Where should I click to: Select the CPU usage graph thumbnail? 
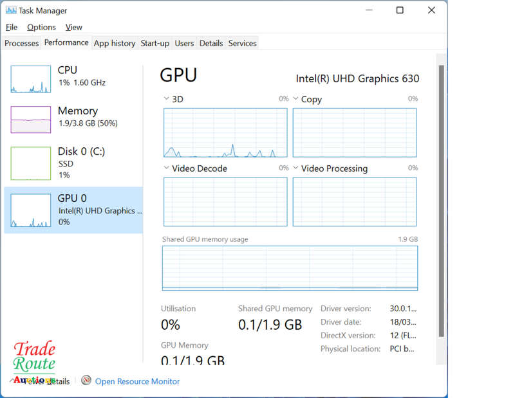[x=30, y=78]
